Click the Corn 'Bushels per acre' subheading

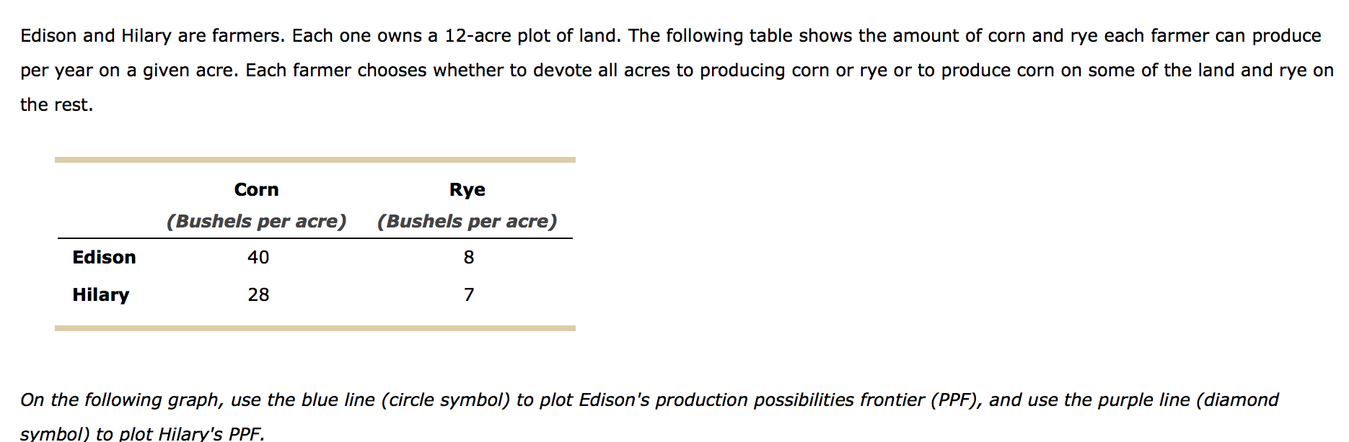pos(256,221)
